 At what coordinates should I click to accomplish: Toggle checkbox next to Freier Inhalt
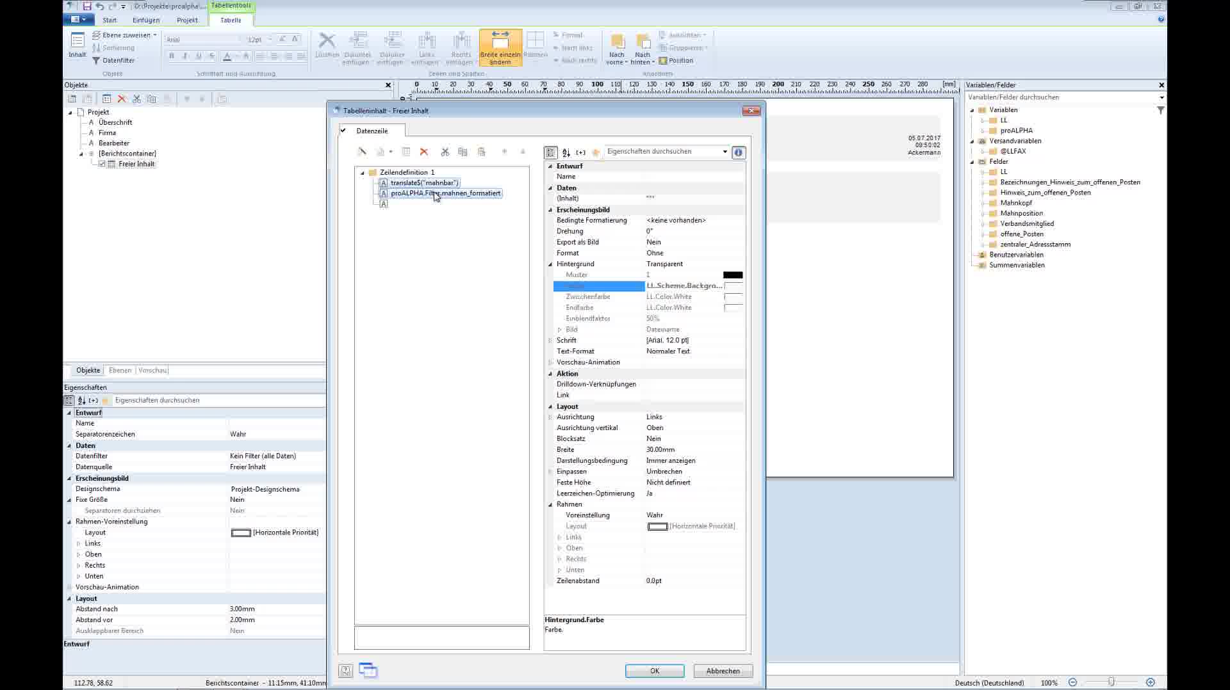[102, 164]
